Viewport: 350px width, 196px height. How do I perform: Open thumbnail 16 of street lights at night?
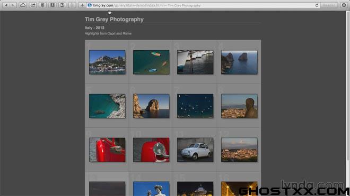(x=239, y=189)
